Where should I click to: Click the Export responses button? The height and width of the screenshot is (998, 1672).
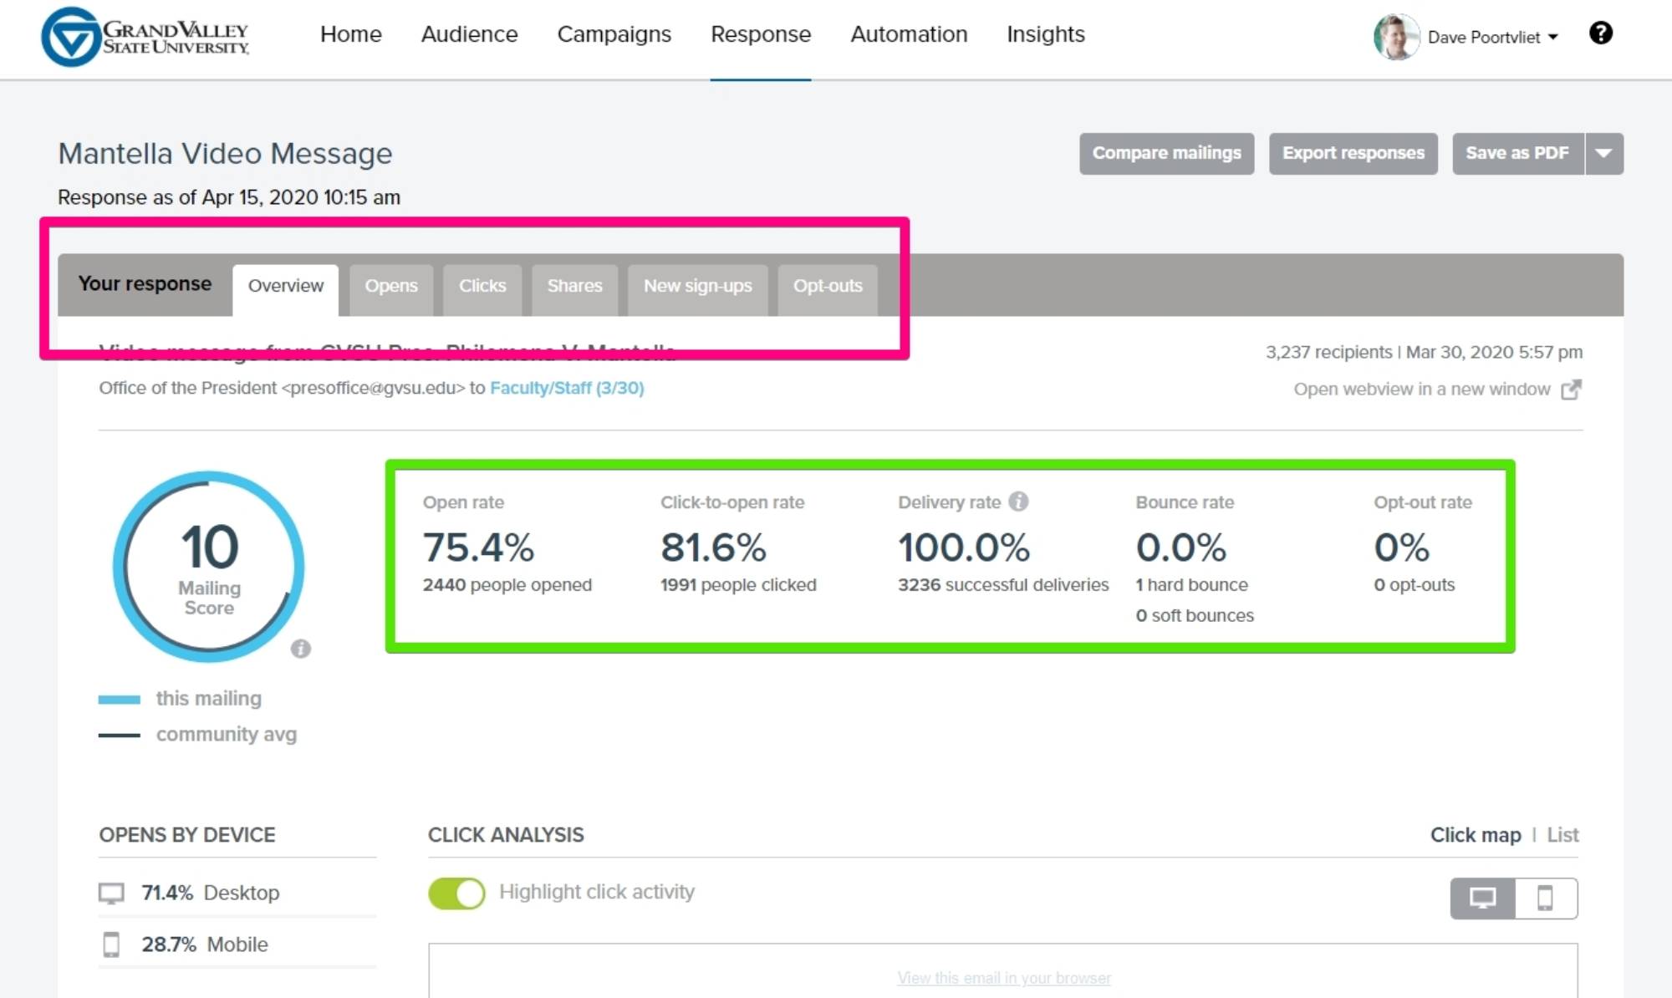click(x=1353, y=154)
